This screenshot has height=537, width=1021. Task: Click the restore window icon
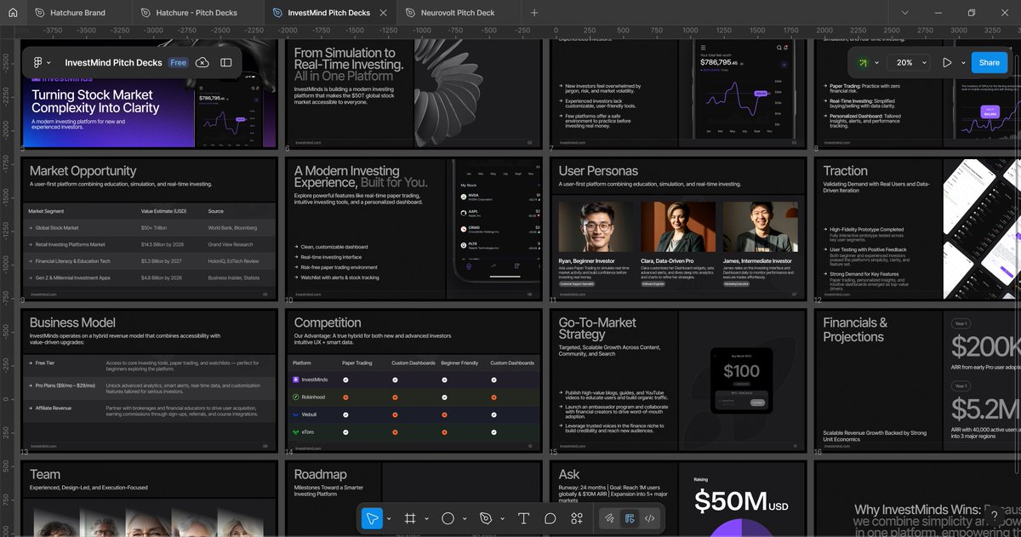[971, 13]
